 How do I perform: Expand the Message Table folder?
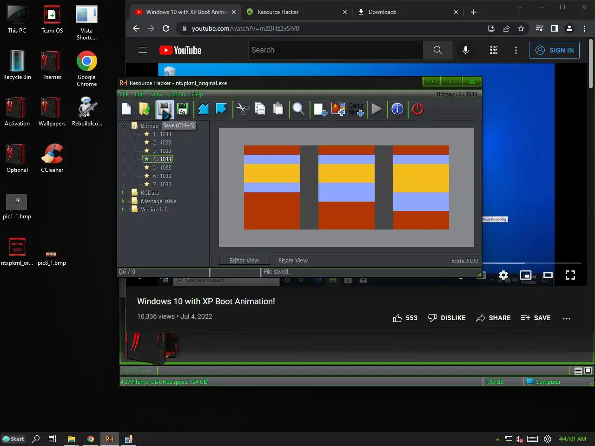pyautogui.click(x=124, y=201)
